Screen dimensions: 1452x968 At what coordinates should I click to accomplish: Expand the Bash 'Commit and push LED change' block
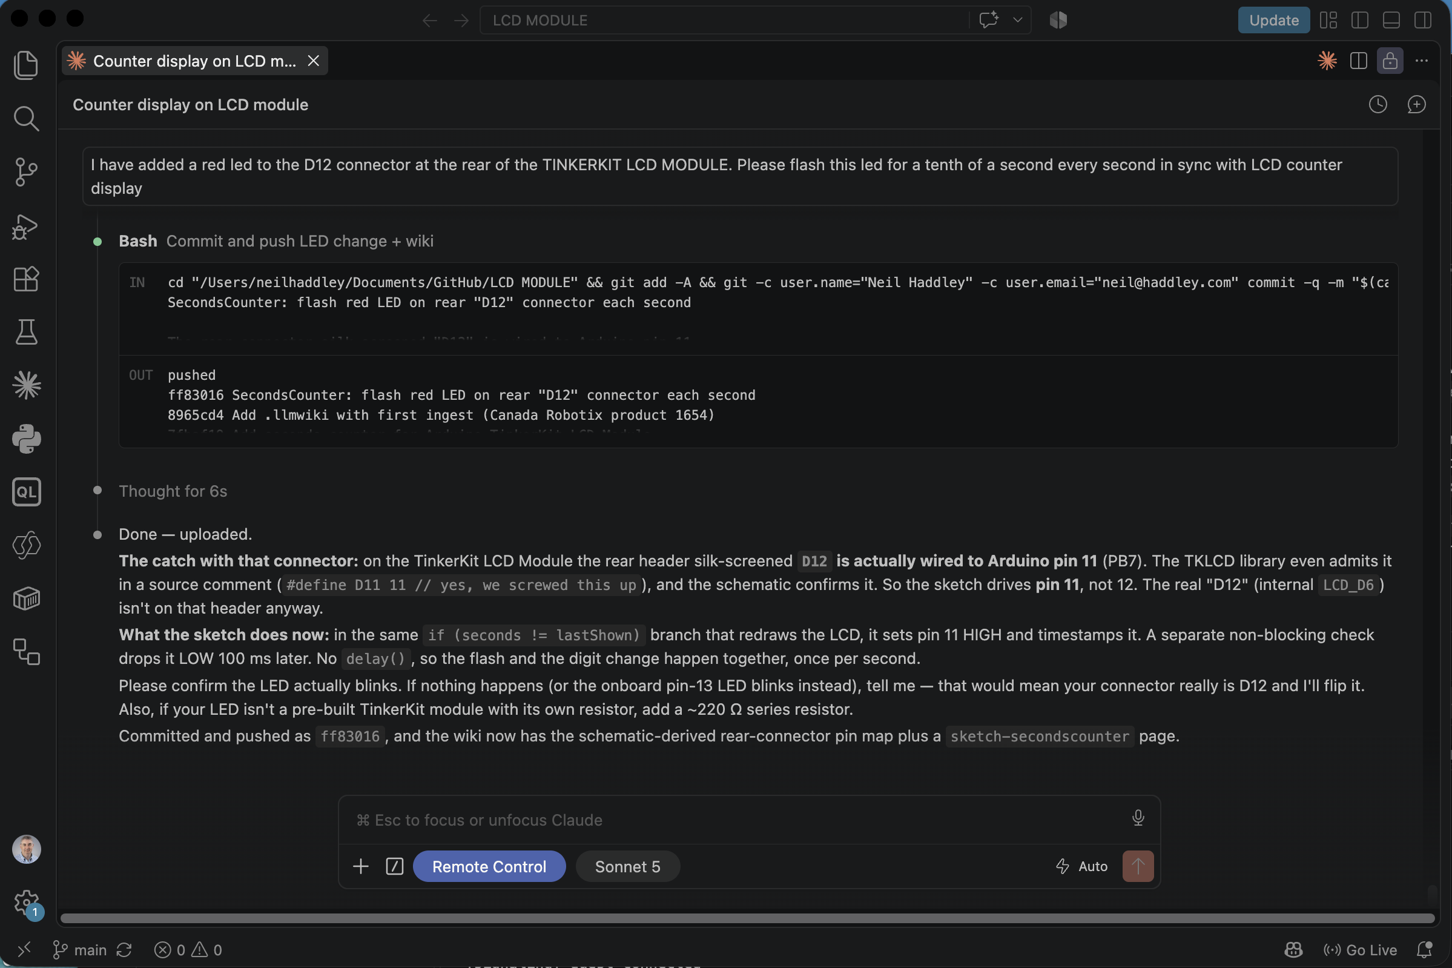(276, 240)
